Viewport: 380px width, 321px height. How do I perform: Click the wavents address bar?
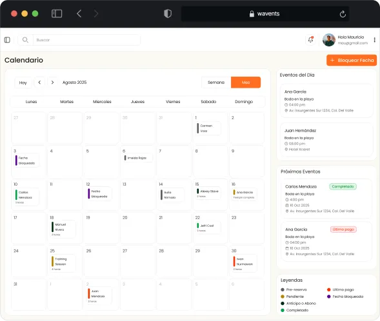[x=265, y=14]
